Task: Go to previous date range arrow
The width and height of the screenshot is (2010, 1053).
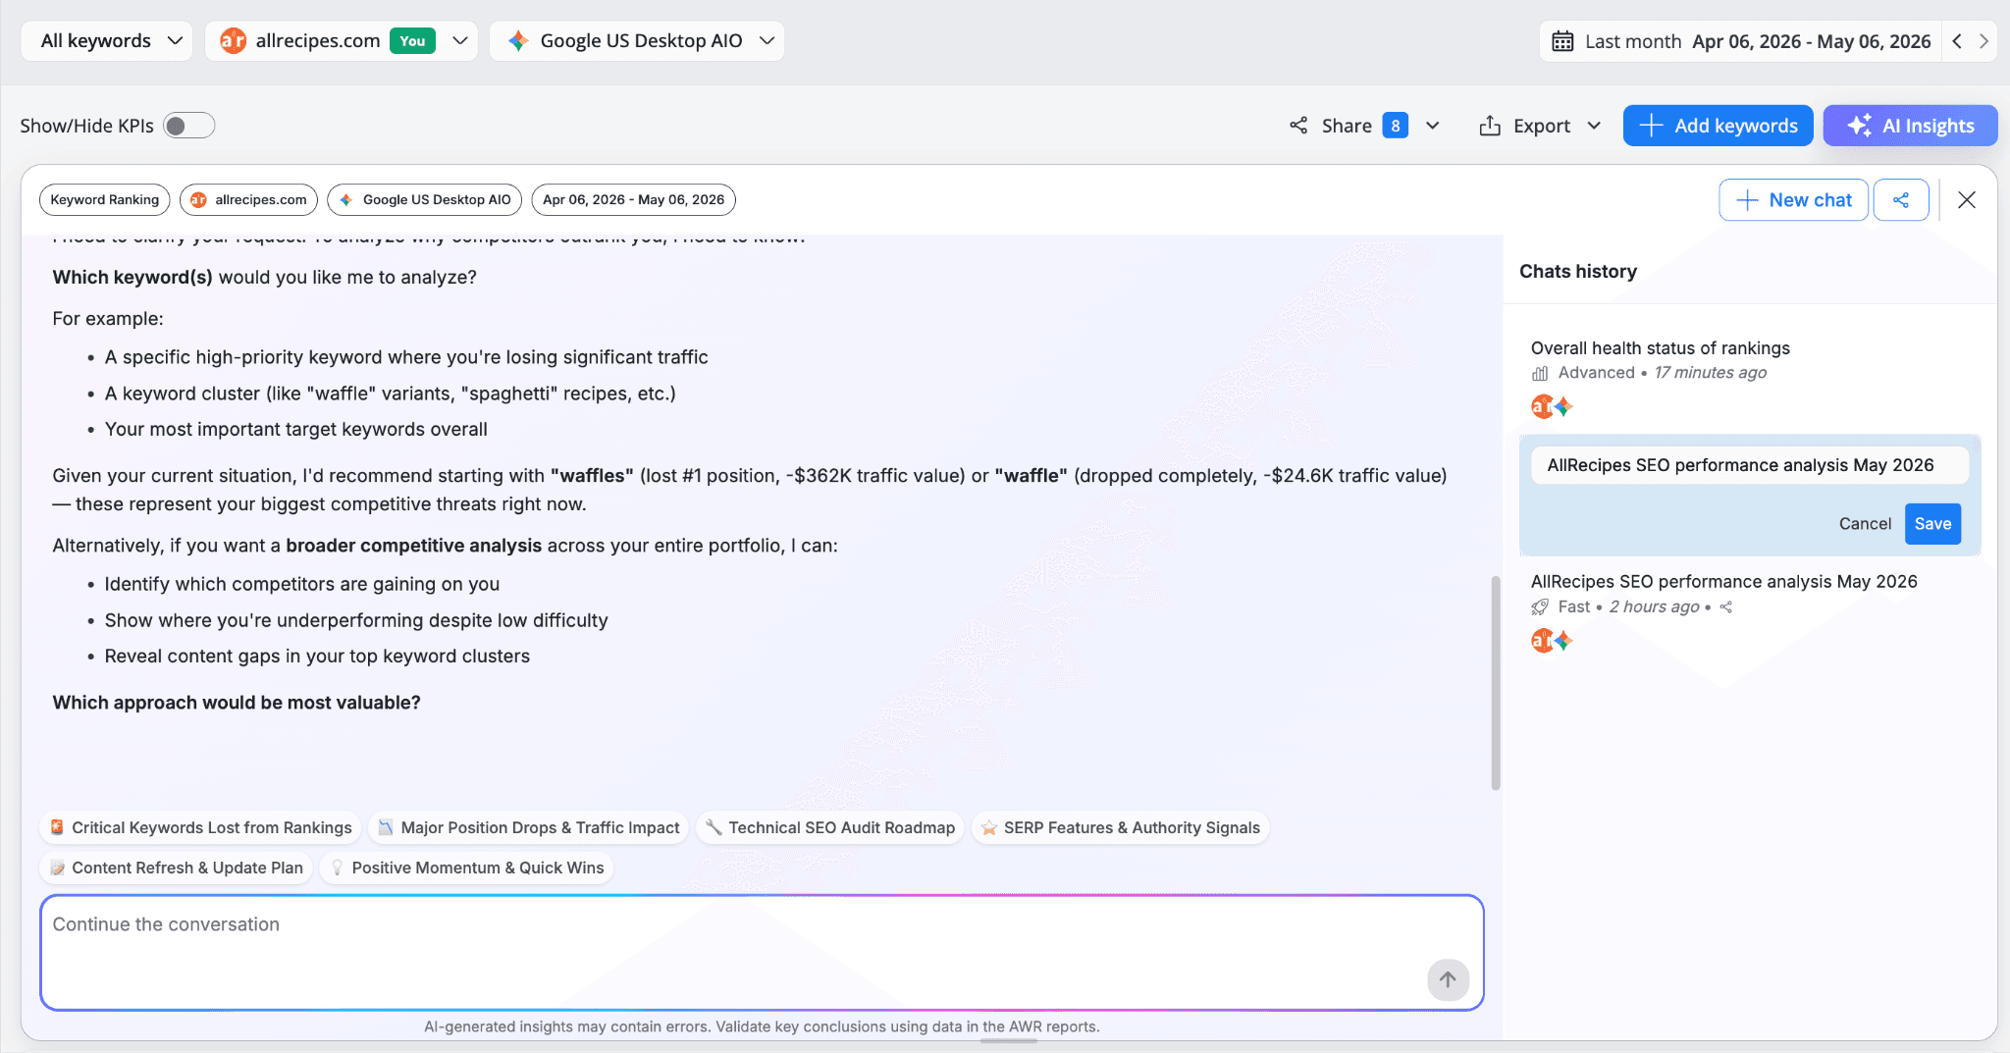Action: click(x=1957, y=41)
